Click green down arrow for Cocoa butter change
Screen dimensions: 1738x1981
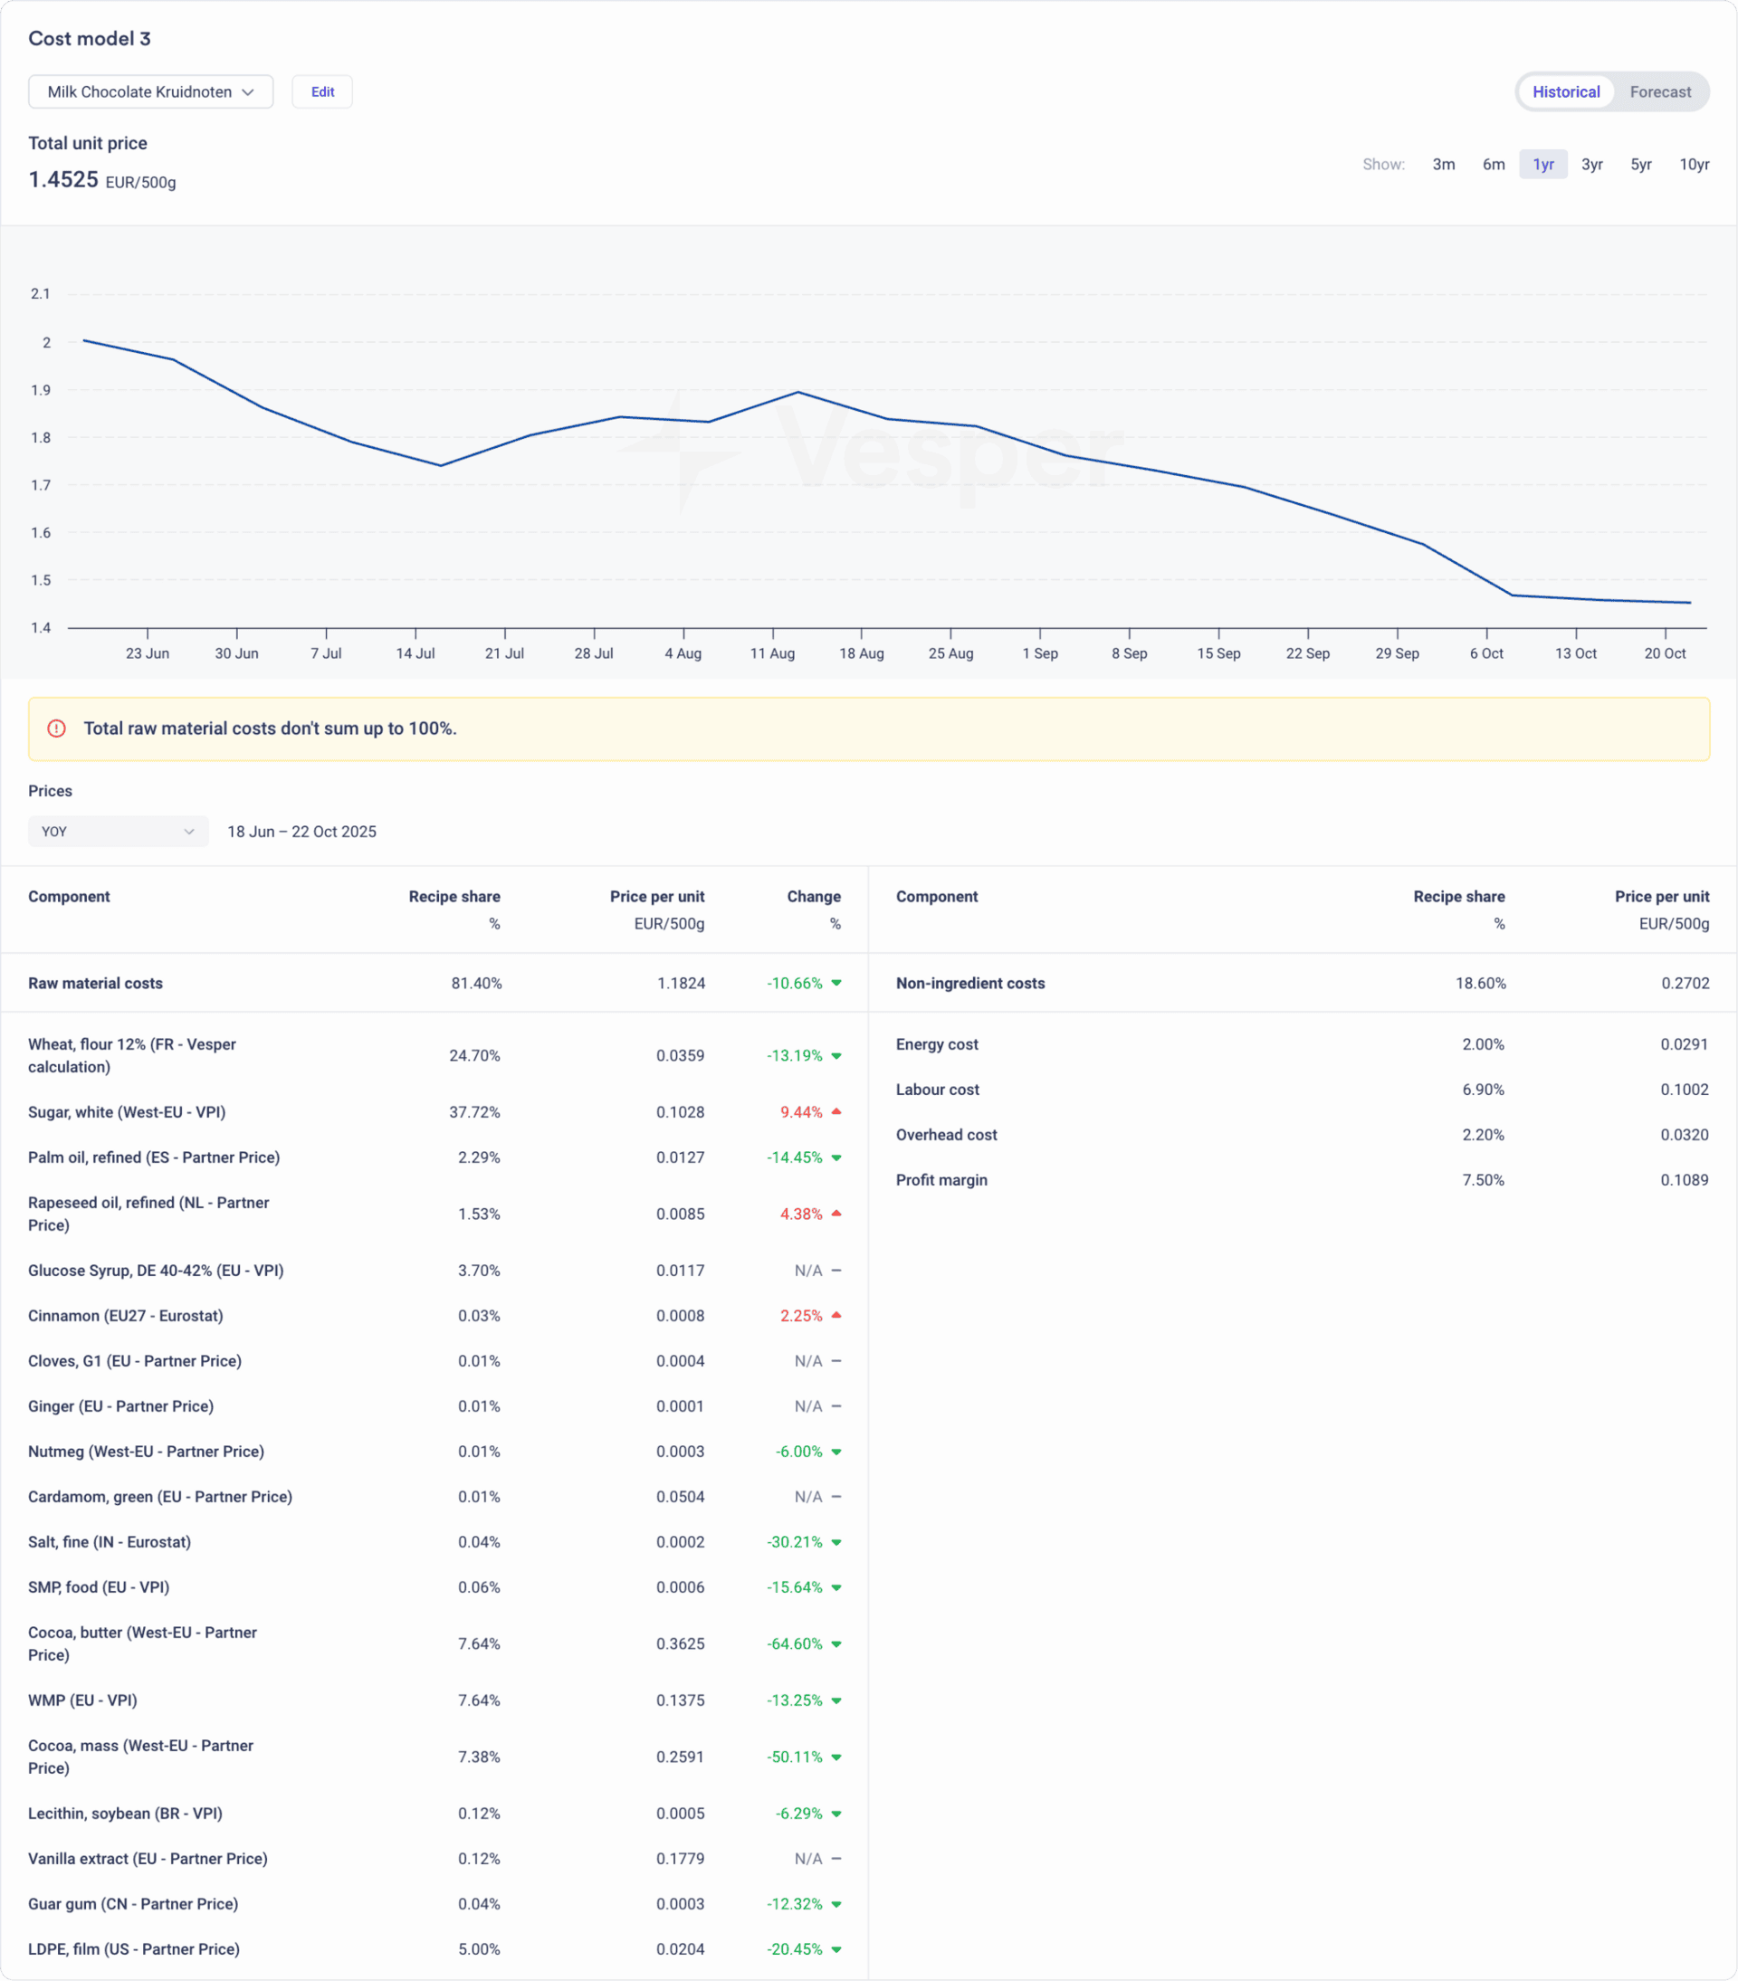coord(836,1643)
